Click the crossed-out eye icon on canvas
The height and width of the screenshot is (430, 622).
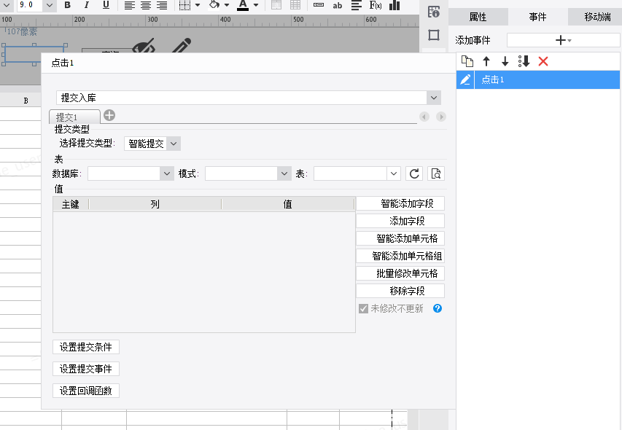143,46
